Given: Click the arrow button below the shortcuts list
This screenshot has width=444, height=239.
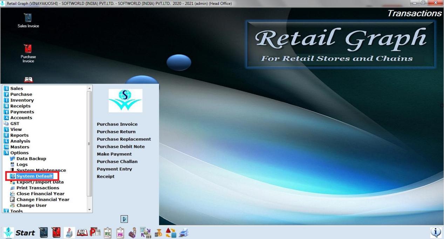Looking at the screenshot, I should 124,219.
